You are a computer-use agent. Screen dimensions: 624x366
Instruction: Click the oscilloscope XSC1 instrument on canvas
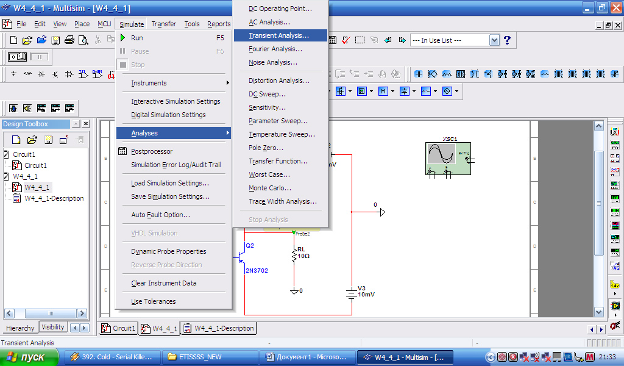click(x=448, y=159)
